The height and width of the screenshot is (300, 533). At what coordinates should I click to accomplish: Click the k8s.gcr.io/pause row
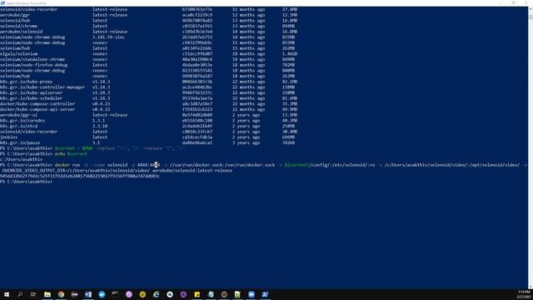(148, 142)
